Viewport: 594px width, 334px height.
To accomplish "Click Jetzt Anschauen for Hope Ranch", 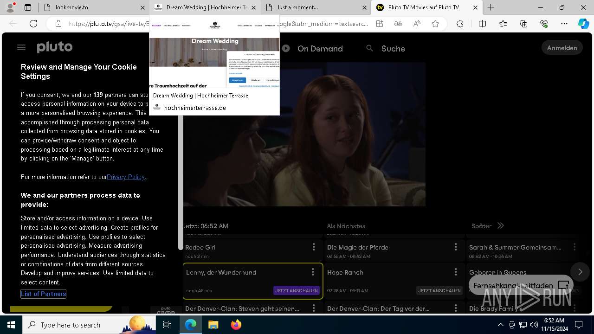I will coord(439,290).
